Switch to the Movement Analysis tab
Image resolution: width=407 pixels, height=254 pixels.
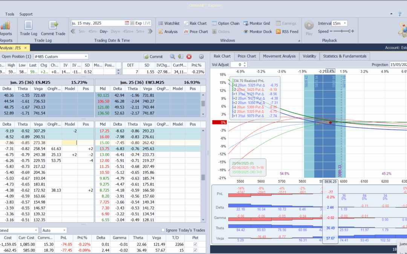(279, 56)
